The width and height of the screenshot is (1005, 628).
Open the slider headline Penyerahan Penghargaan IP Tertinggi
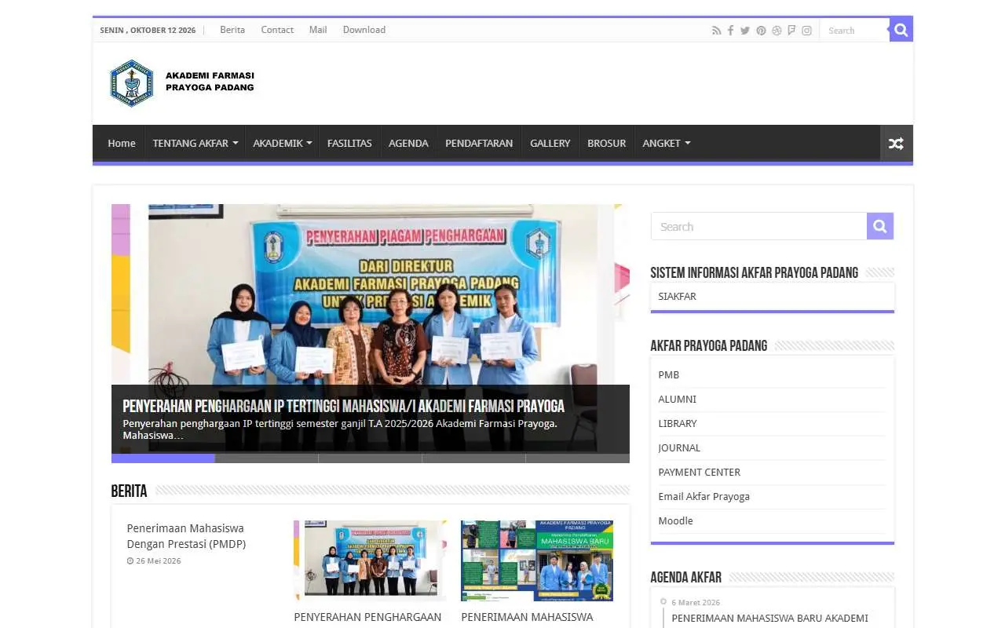click(344, 407)
